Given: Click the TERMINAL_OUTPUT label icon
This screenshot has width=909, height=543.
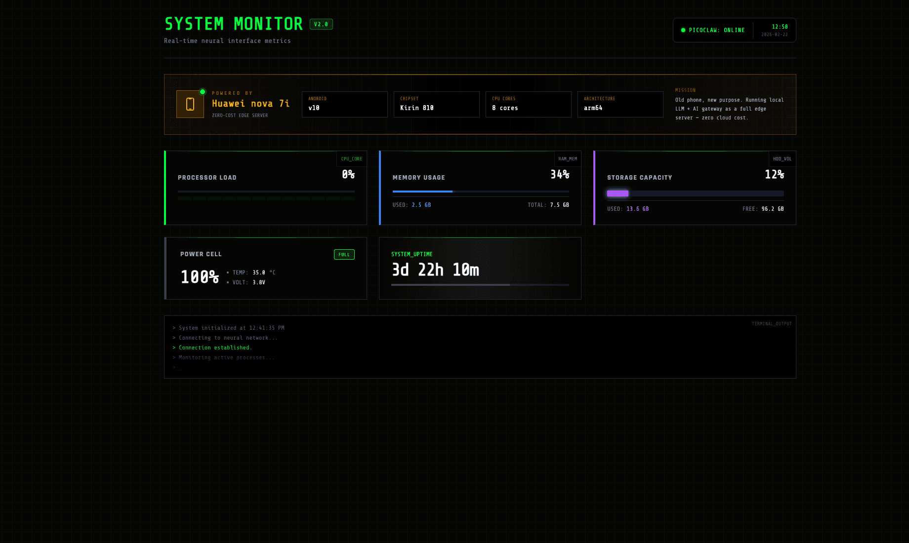Looking at the screenshot, I should point(771,323).
